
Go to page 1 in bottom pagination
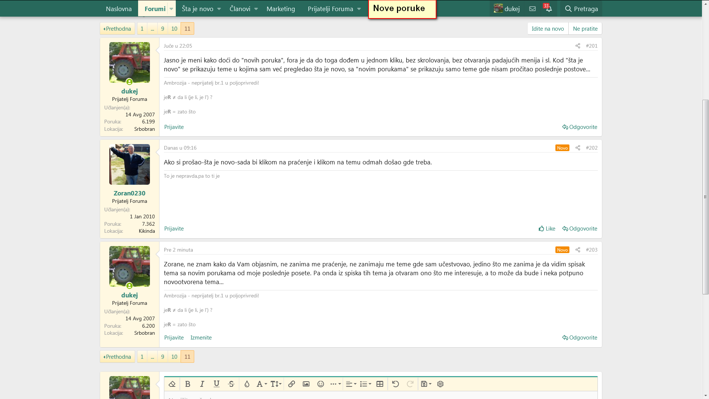click(x=142, y=357)
